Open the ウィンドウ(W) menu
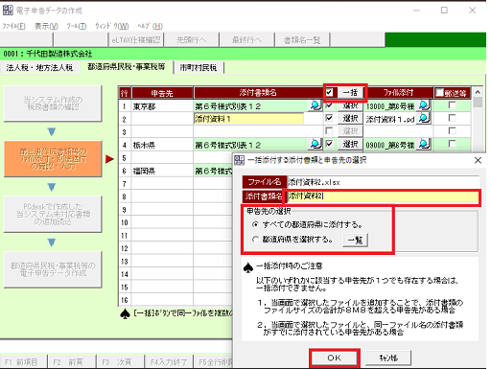491x369 pixels. [112, 26]
